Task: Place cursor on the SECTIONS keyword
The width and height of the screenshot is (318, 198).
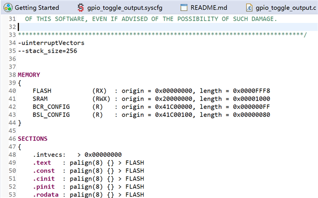Action: (32, 139)
